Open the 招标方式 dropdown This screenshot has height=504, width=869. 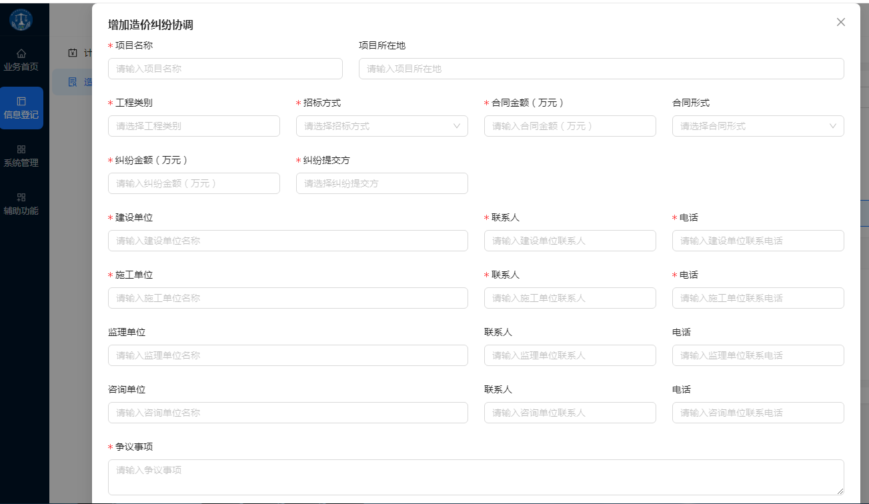[382, 126]
